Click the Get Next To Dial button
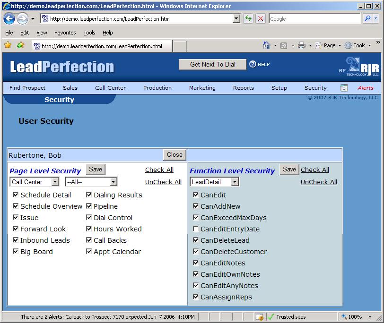This screenshot has height=323, width=384. coord(212,64)
